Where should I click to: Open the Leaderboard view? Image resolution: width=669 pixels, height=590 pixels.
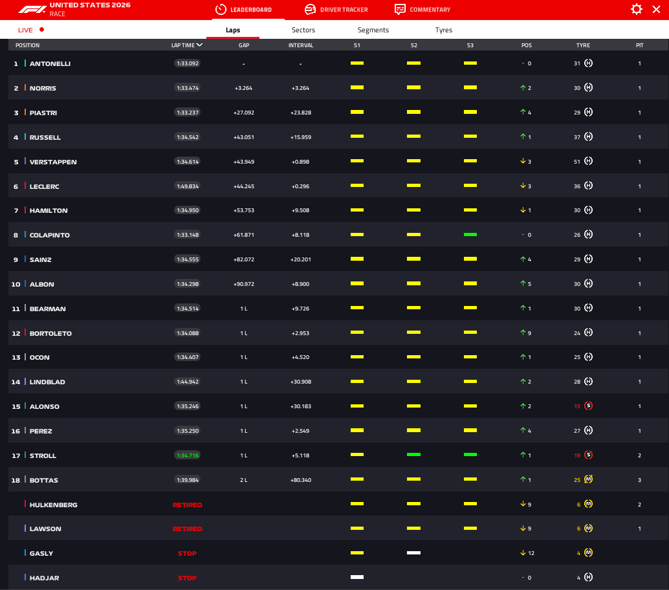[x=244, y=10]
